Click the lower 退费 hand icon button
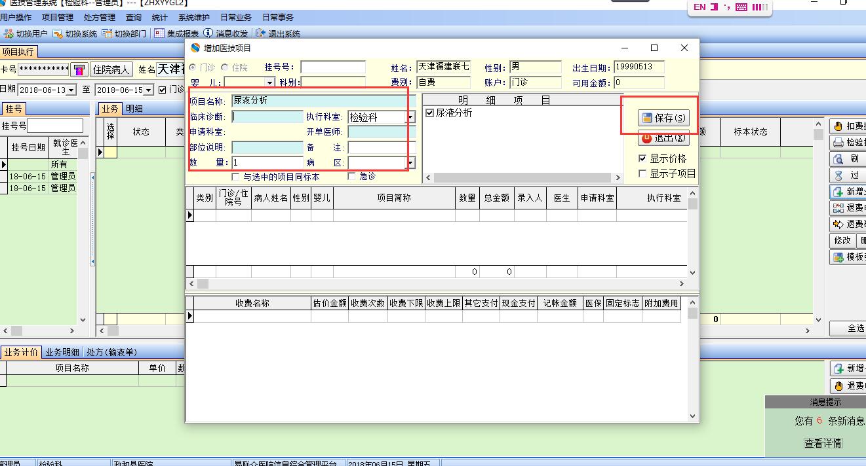866x466 pixels. 838,385
